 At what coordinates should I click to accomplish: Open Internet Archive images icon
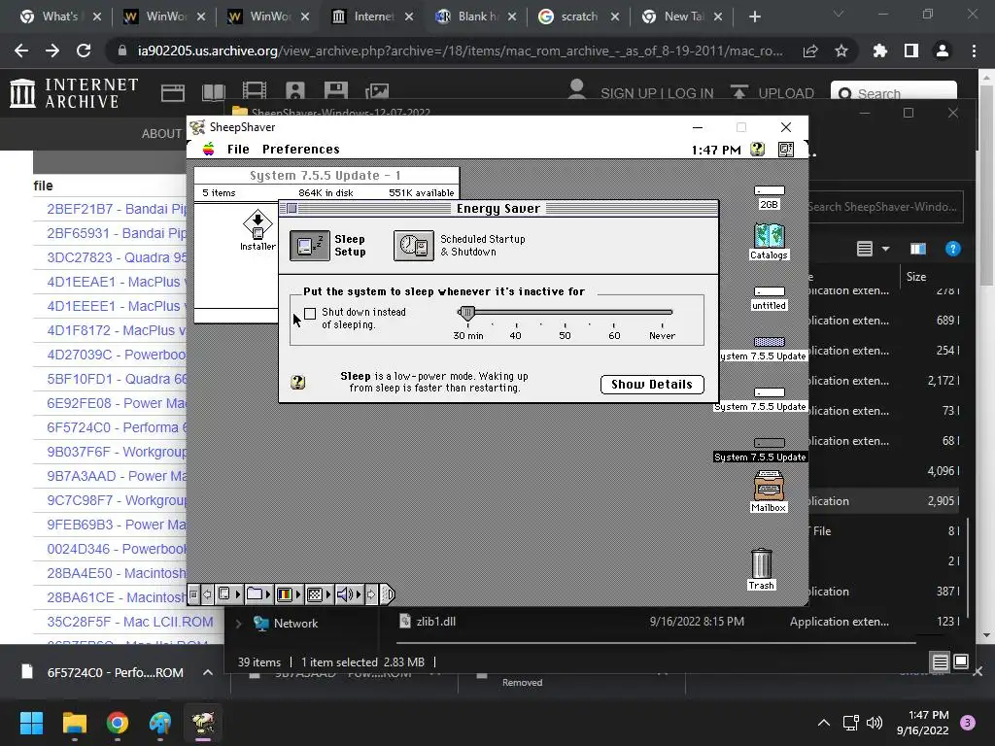click(x=377, y=92)
